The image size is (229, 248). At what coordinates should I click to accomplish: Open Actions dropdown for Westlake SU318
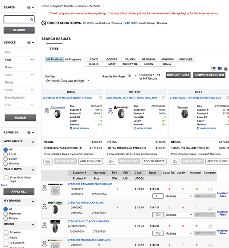click(179, 215)
